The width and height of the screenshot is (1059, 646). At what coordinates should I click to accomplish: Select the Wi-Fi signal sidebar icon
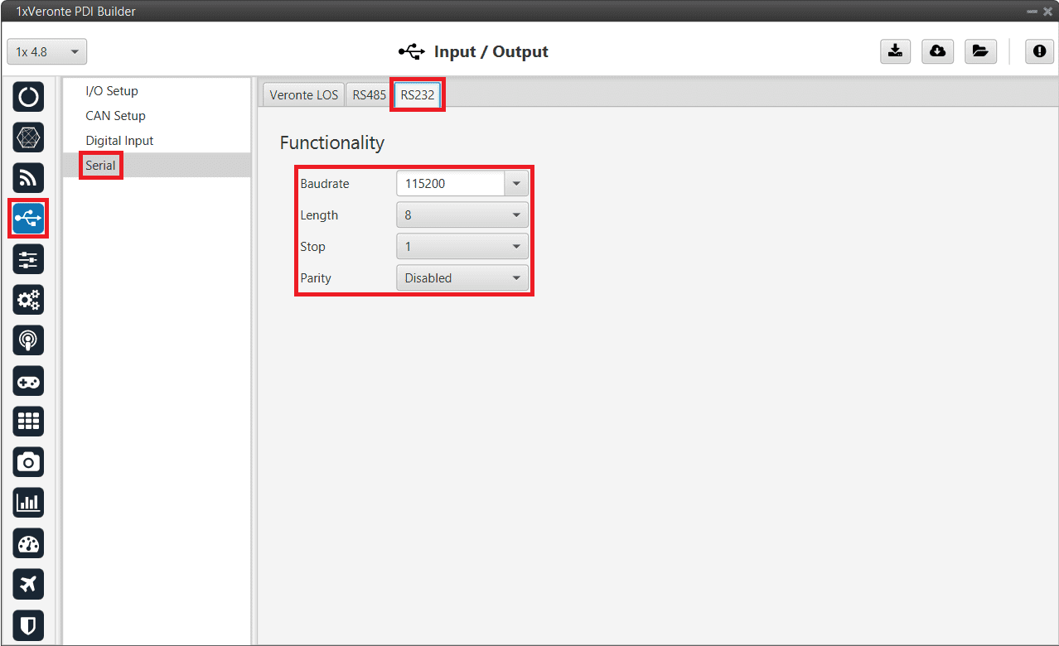(28, 178)
